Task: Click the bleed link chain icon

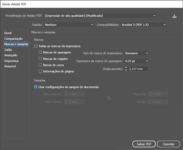Action: click(108, 98)
